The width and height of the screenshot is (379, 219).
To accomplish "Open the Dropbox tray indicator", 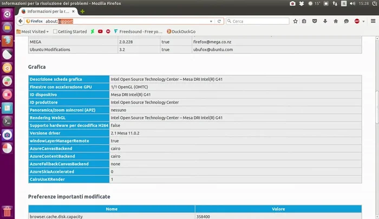I will coord(301,3).
